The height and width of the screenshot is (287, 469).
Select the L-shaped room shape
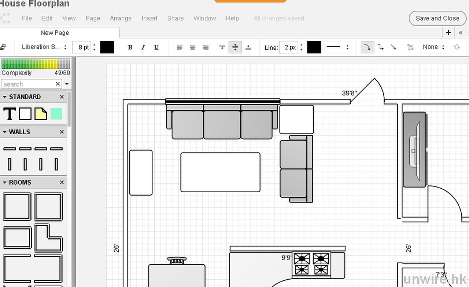48,238
